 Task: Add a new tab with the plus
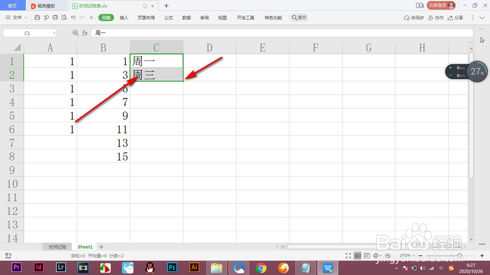(x=166, y=6)
